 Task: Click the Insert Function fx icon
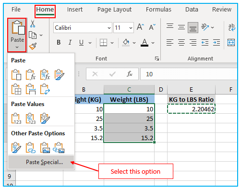pos(130,74)
